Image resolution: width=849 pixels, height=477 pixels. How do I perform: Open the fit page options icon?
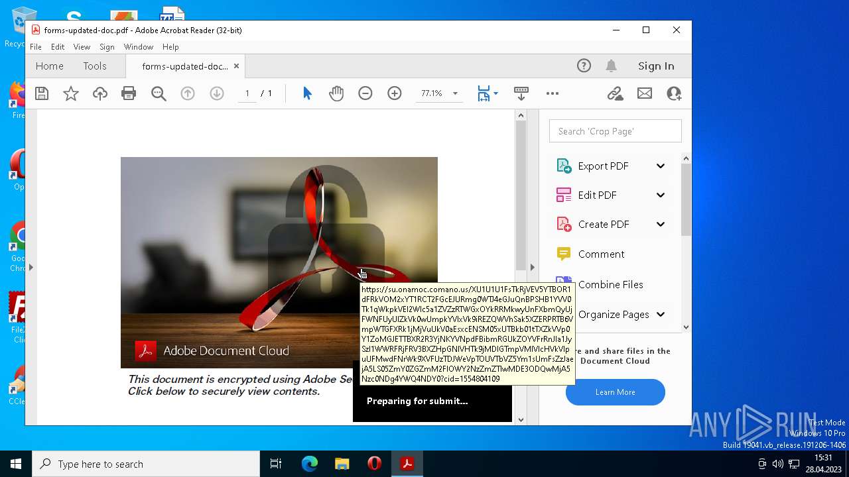point(484,93)
